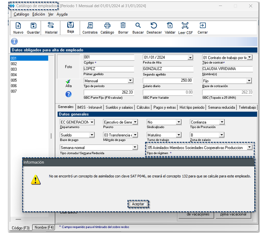Image resolution: width=261 pixels, height=234 pixels.
Task: Open the Historial toolbar icon
Action: point(51,26)
